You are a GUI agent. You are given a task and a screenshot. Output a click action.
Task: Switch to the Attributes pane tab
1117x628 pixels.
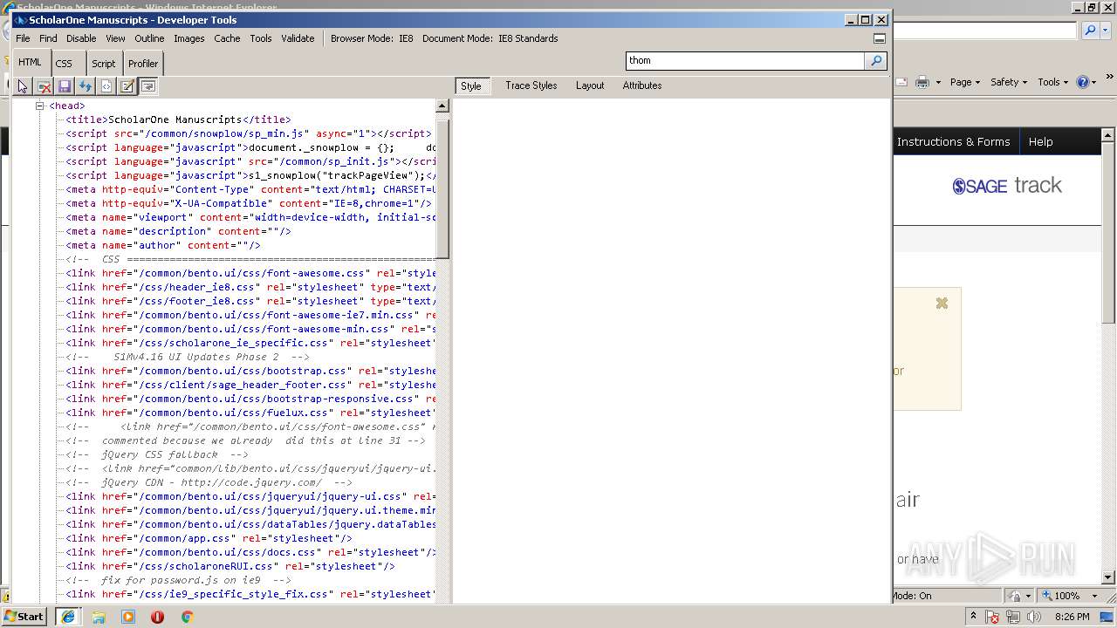(x=642, y=85)
